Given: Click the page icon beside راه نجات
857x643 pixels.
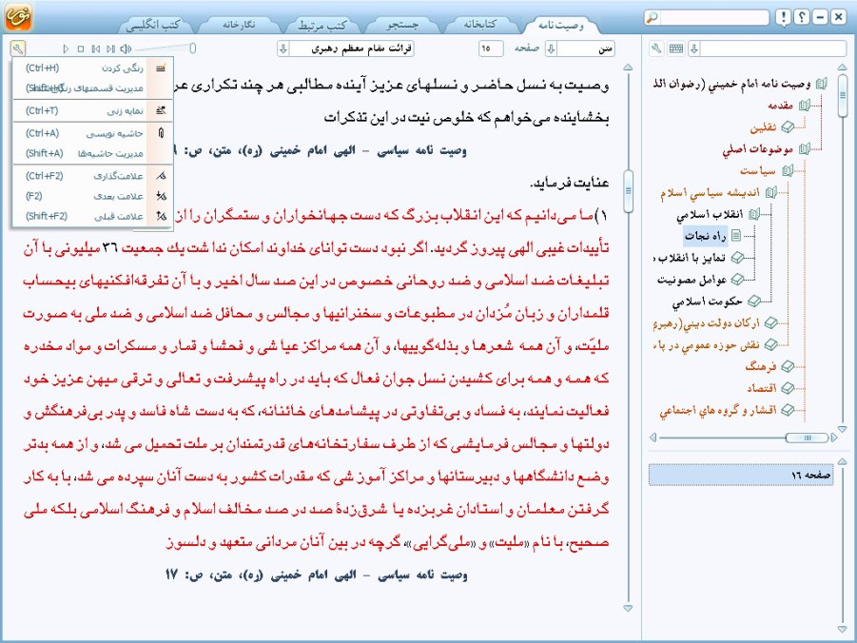Looking at the screenshot, I should (x=736, y=236).
